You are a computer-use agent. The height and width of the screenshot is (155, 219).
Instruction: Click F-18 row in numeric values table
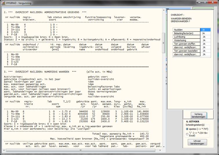click(78, 121)
